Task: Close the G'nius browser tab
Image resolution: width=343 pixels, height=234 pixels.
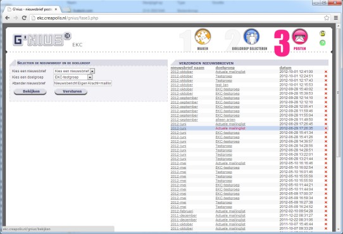Action: click(56, 10)
